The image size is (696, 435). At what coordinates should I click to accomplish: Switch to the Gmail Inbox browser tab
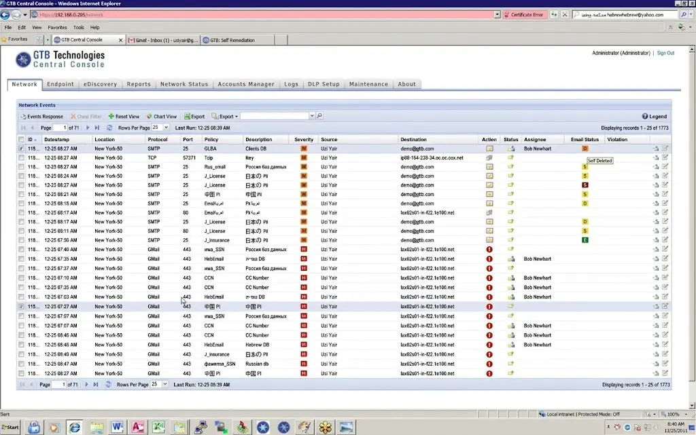point(163,40)
